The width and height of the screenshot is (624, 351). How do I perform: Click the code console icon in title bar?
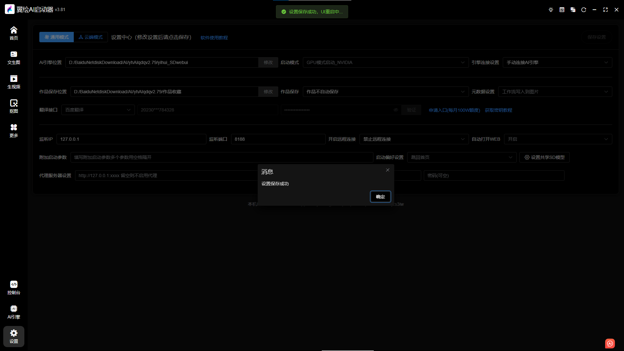click(x=562, y=10)
